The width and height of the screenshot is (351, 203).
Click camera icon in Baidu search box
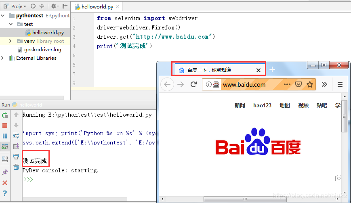coord(338,178)
